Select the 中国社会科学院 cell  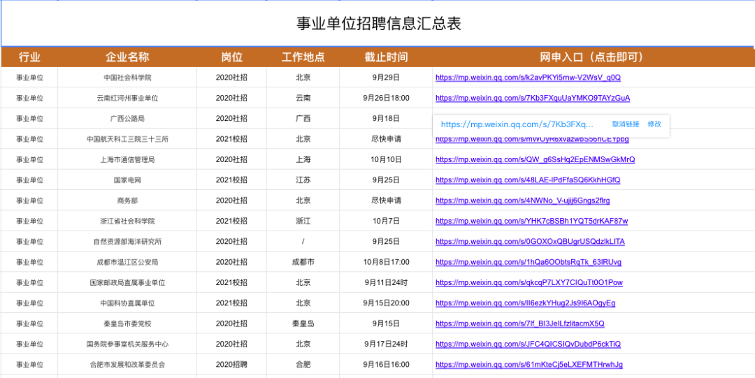coord(128,77)
